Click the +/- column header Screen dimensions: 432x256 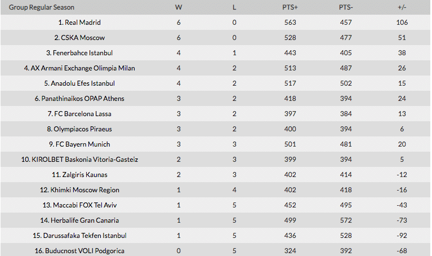pos(402,7)
